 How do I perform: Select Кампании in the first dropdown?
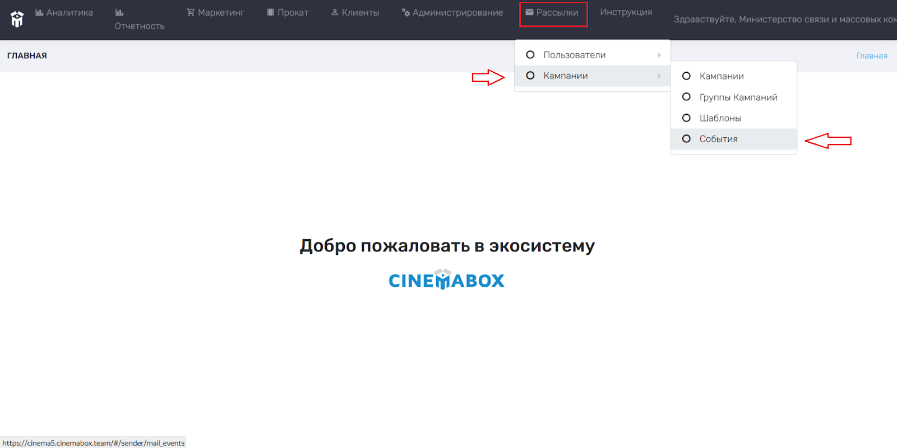[593, 76]
